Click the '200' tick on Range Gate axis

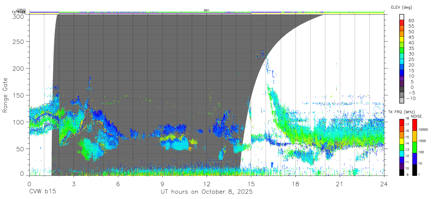pyautogui.click(x=18, y=68)
